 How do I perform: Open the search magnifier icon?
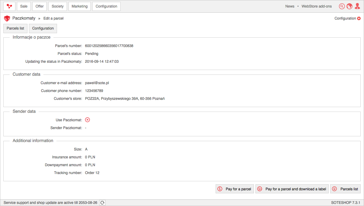(342, 6)
